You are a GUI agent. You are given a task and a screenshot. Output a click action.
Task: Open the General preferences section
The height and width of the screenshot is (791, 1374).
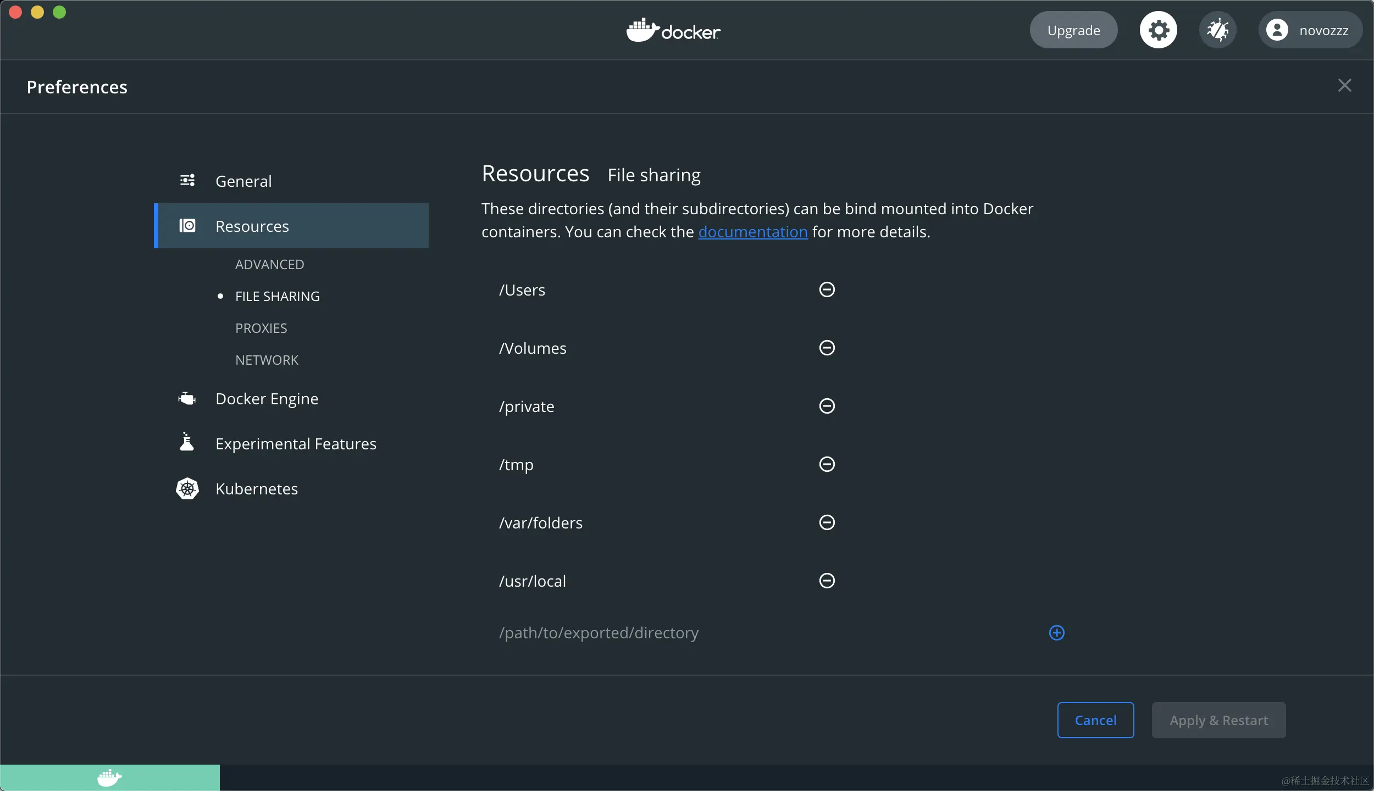243,181
